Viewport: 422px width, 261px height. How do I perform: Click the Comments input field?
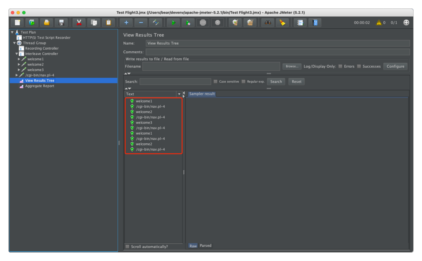point(278,52)
